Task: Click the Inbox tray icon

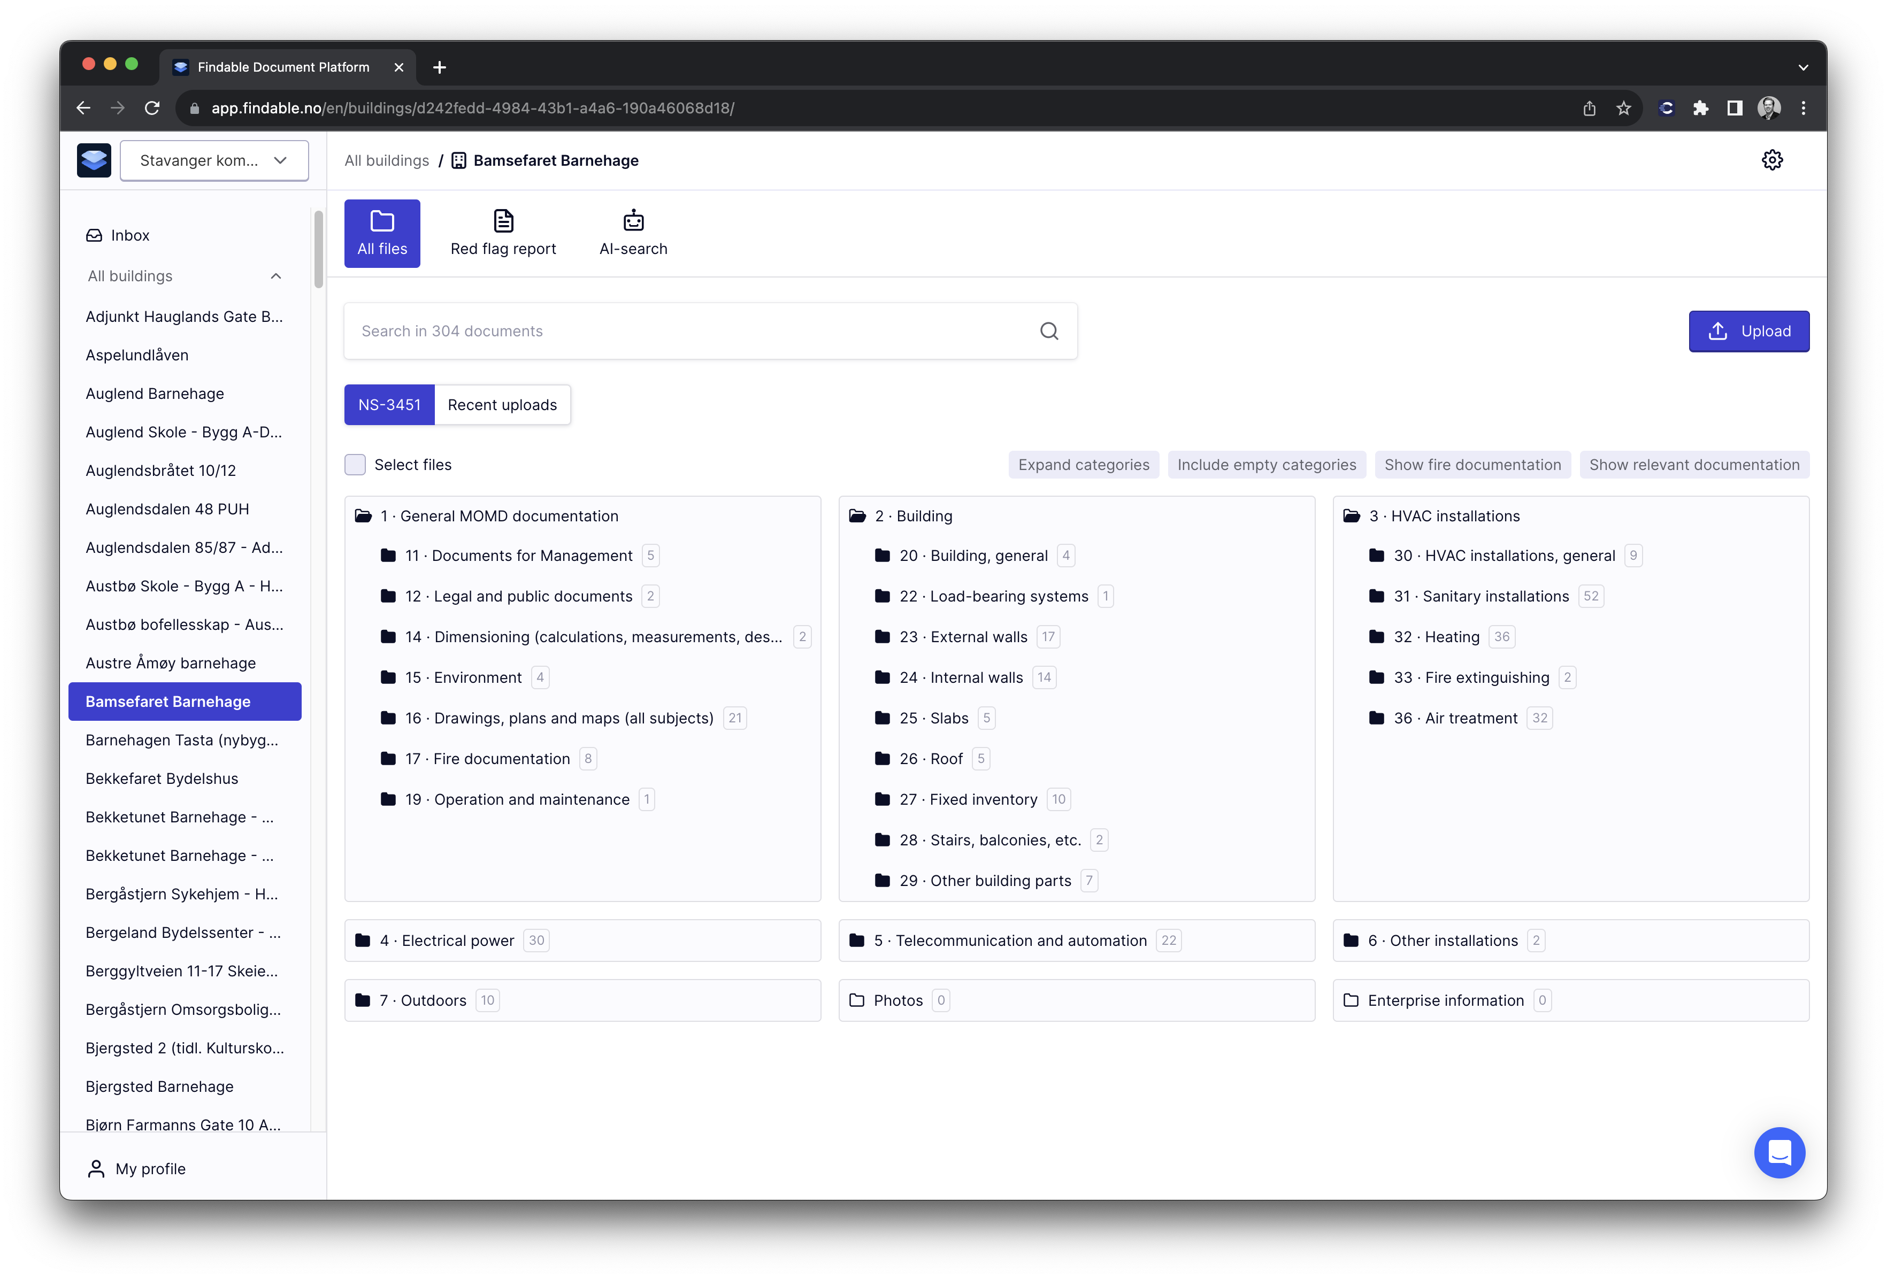Action: point(94,235)
